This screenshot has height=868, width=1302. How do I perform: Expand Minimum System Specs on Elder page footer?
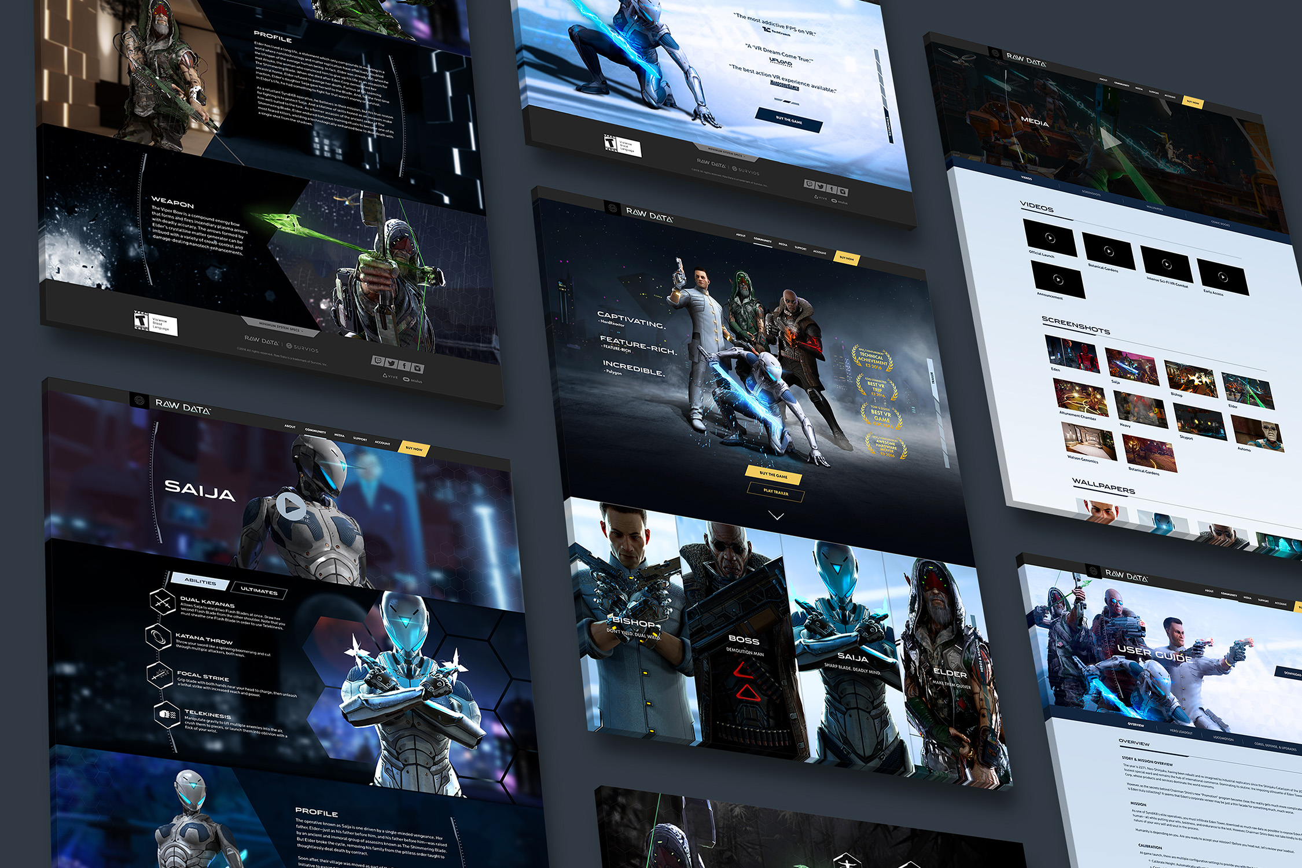click(x=281, y=327)
